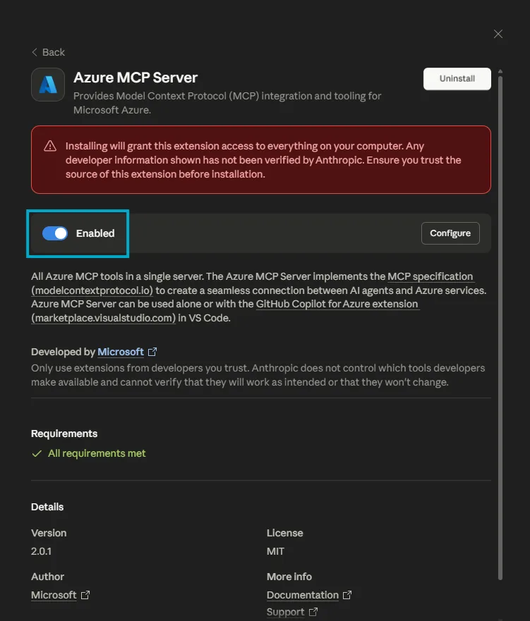
Task: Click the Microsoft link under Developed by
Action: click(x=121, y=352)
